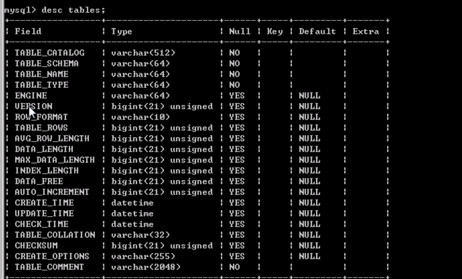Click the Default column header
The width and height of the screenshot is (462, 279).
(x=317, y=32)
